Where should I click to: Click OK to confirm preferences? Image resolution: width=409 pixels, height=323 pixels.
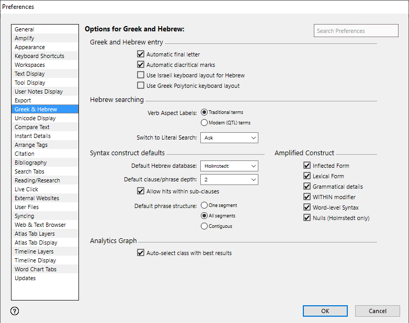tap(325, 311)
